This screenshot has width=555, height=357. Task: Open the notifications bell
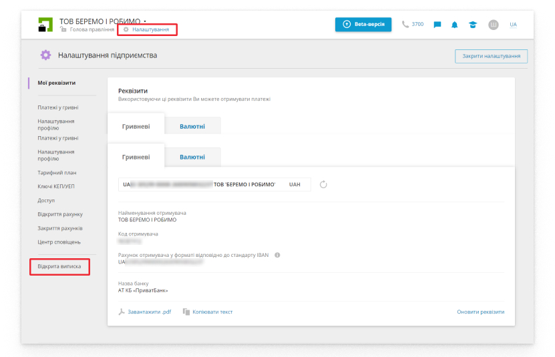click(x=455, y=25)
